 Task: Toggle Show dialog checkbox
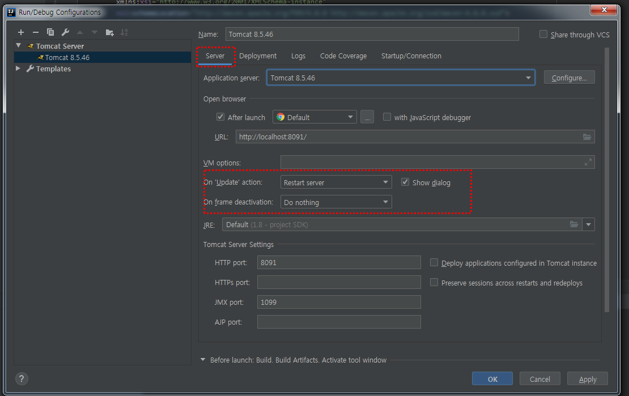[405, 182]
